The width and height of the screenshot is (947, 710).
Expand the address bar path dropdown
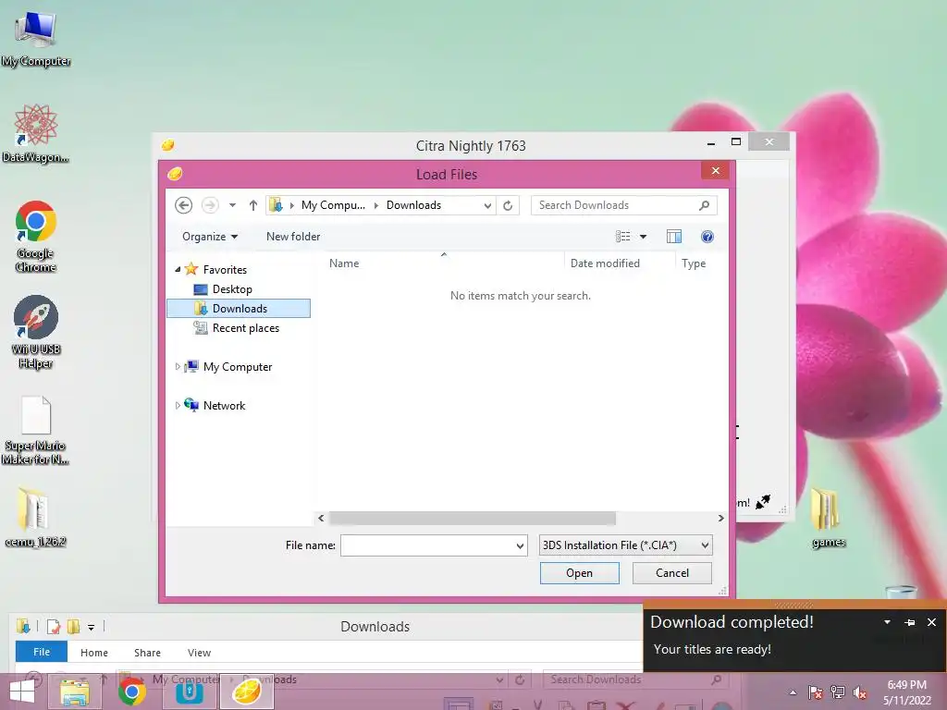point(487,205)
